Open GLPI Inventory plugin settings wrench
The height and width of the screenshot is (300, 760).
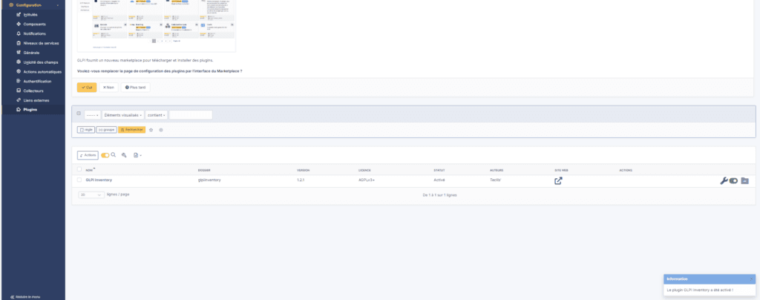coord(724,180)
